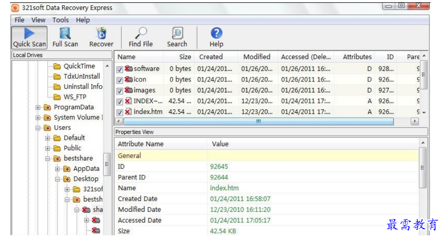Sort by the ID column header
The image size is (442, 239).
click(386, 57)
